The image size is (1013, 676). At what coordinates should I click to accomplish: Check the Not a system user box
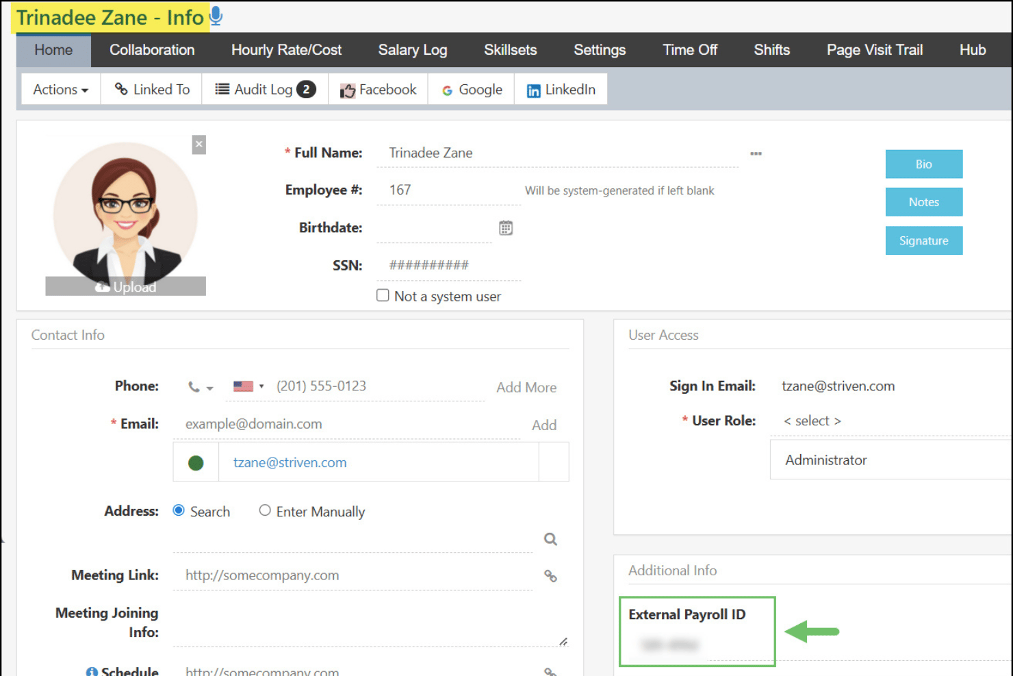(383, 295)
